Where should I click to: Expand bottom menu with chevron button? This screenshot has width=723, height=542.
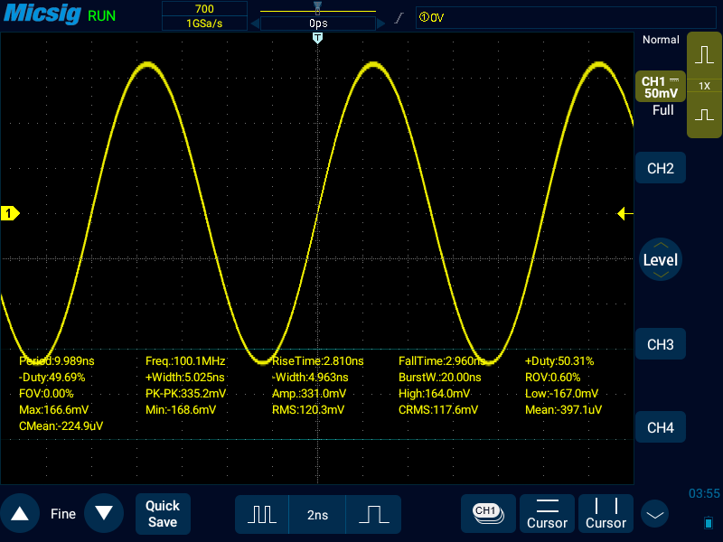[x=654, y=514]
